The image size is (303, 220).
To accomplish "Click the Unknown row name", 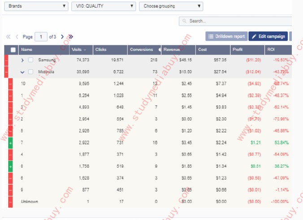I will [x=30, y=202].
